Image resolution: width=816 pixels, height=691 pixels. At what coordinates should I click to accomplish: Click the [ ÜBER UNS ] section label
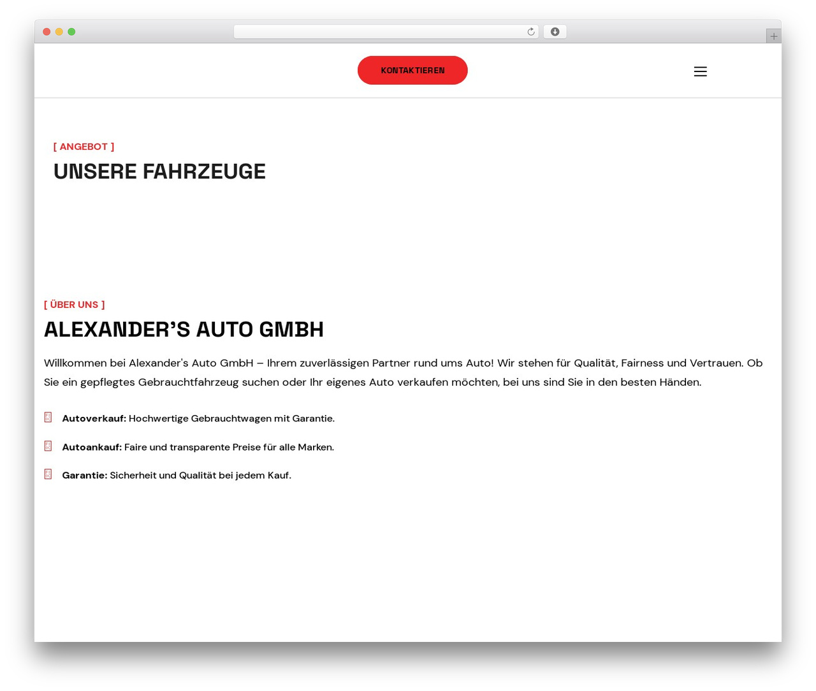point(75,305)
